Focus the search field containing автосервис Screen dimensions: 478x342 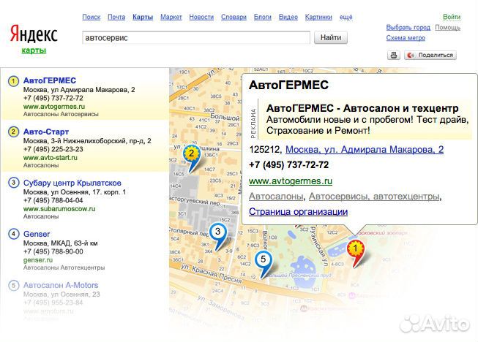coord(196,37)
